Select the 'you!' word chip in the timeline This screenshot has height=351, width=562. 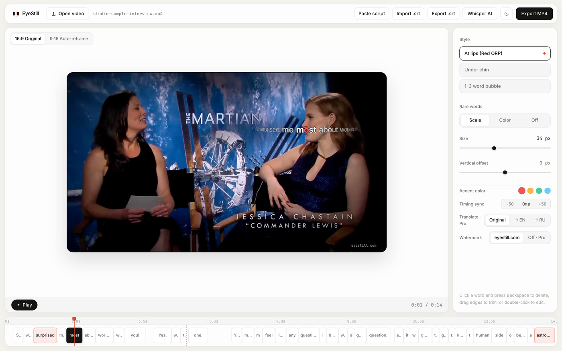pos(135,335)
